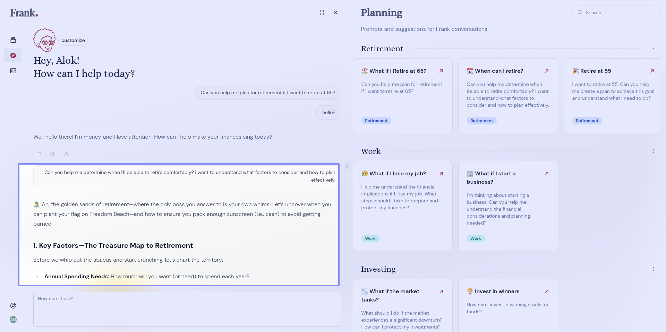Focus the 'How can I help?' message box
This screenshot has width=666, height=332.
coord(187,309)
